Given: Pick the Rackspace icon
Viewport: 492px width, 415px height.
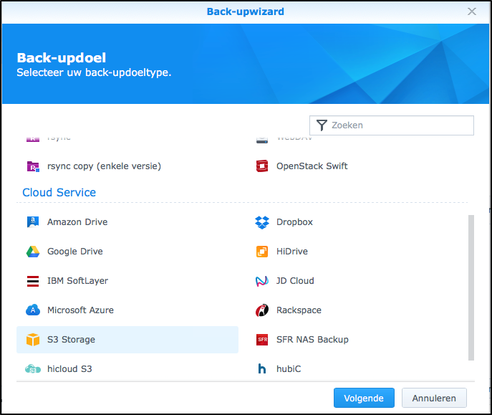Looking at the screenshot, I should [x=262, y=310].
